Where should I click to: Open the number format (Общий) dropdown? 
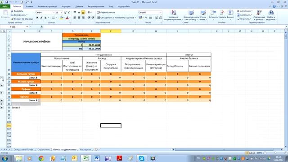point(161,12)
